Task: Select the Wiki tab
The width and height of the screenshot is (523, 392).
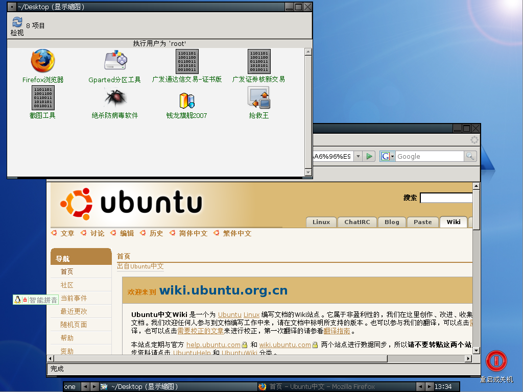Action: 454,222
